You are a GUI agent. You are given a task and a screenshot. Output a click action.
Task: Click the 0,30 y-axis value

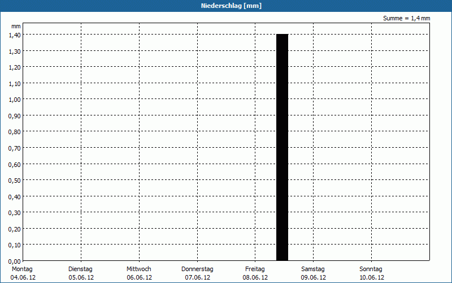[x=15, y=213]
